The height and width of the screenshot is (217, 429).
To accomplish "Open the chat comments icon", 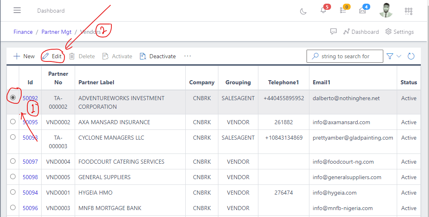I will [x=333, y=32].
